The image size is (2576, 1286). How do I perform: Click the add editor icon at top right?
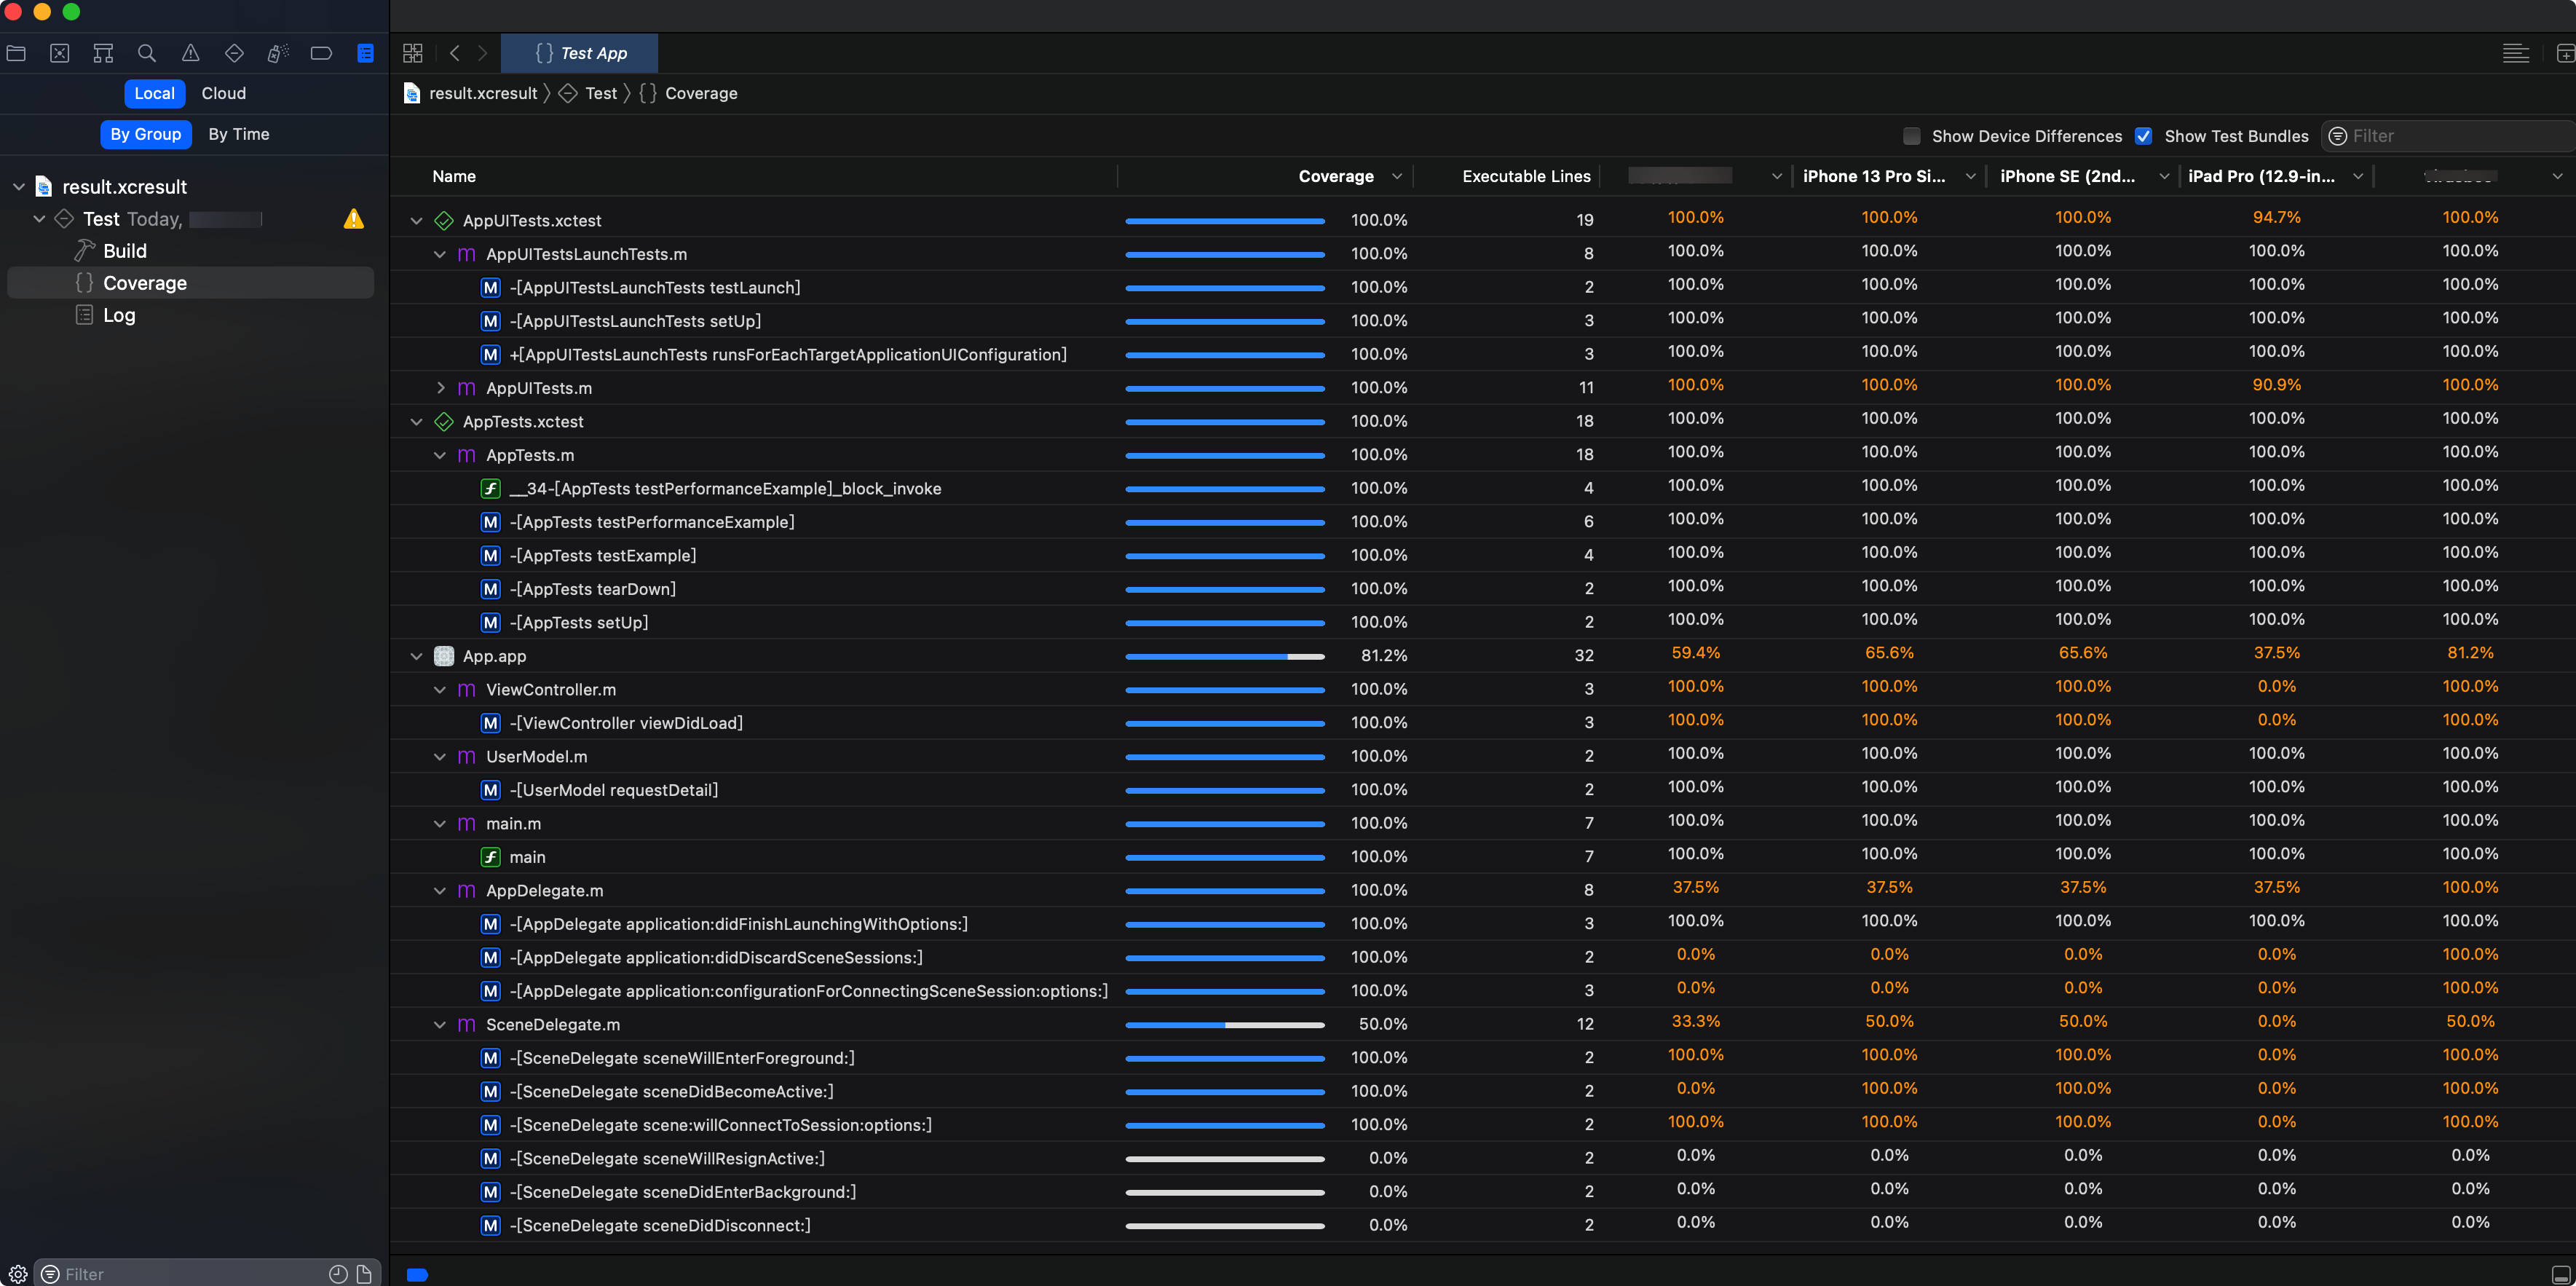(2565, 53)
